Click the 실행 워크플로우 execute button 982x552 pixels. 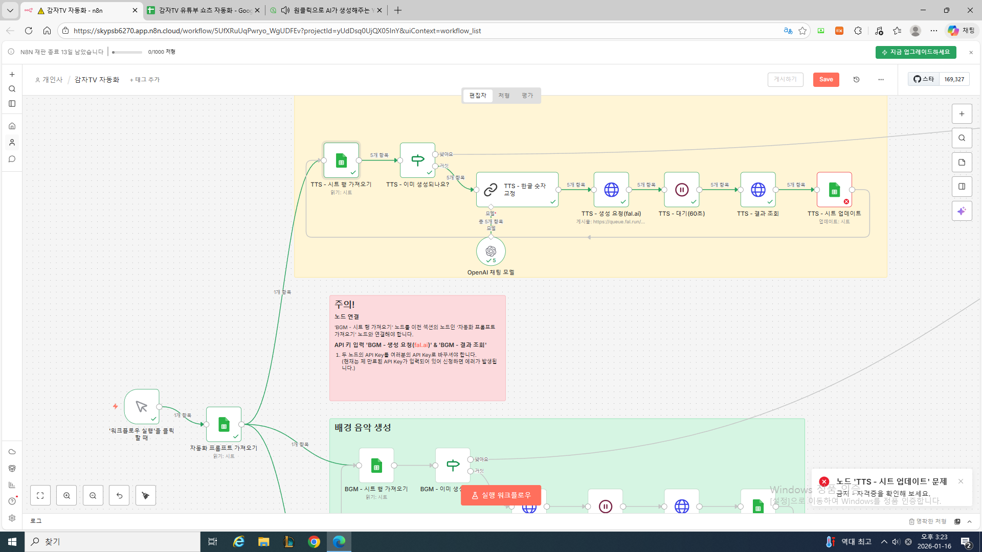[x=501, y=495]
